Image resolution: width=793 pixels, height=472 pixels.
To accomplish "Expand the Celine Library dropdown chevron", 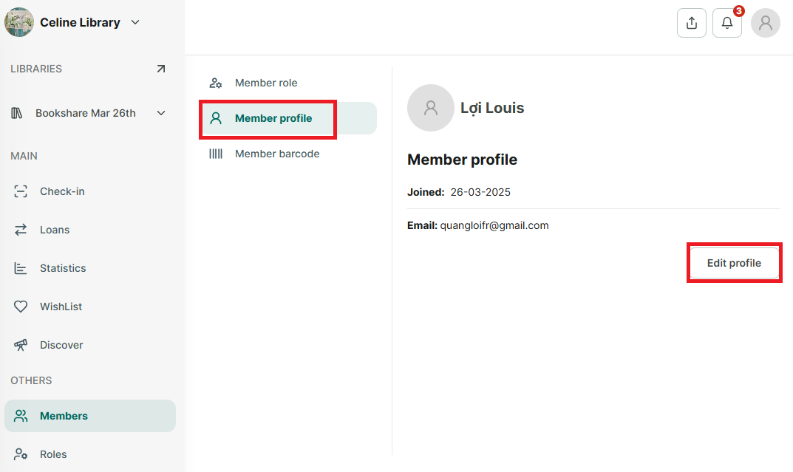I will coord(135,22).
